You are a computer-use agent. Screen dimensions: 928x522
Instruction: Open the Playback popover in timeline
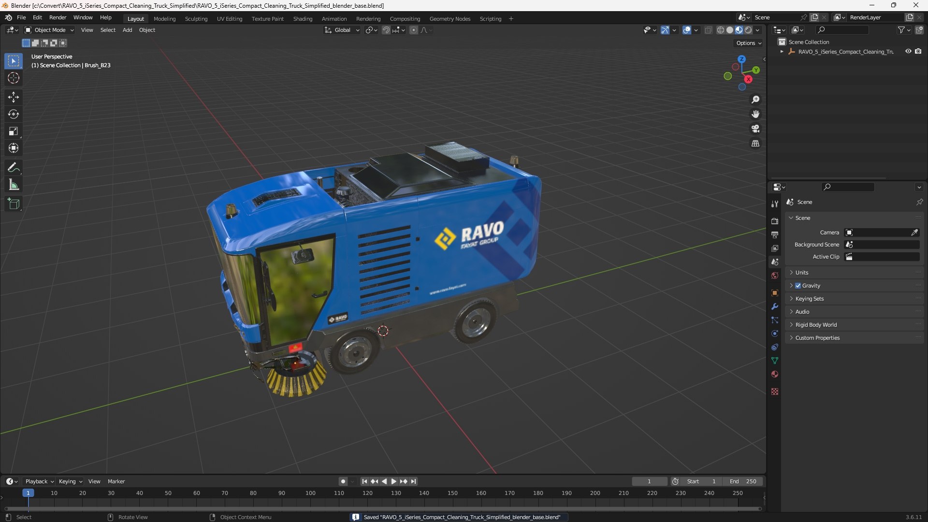[x=39, y=481]
